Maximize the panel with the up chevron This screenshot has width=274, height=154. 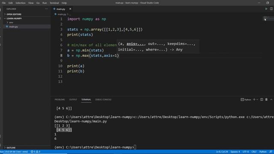271,100
